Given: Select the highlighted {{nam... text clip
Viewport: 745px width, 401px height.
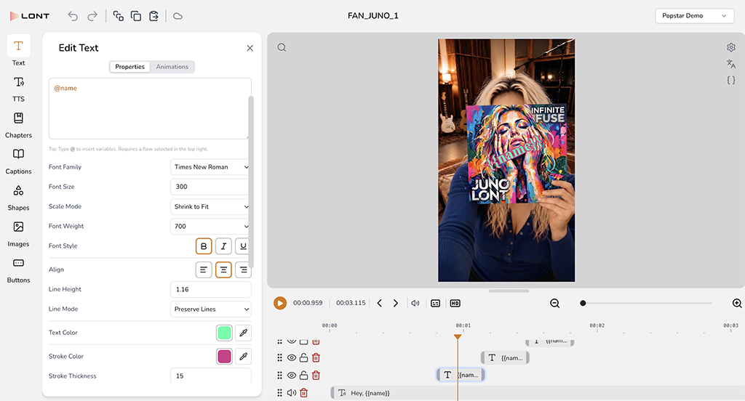Looking at the screenshot, I should pyautogui.click(x=461, y=375).
